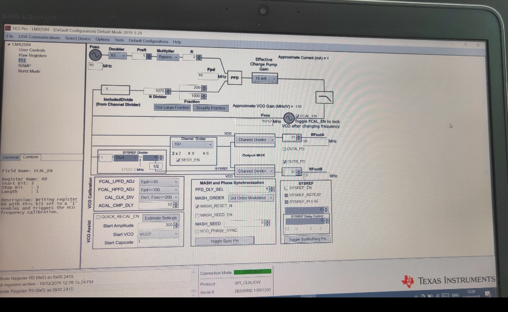508x312 pixels.
Task: Enable the OUTA_PD checkbox
Action: pyautogui.click(x=284, y=149)
